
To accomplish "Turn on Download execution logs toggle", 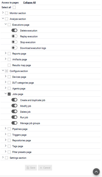I will [15, 48].
